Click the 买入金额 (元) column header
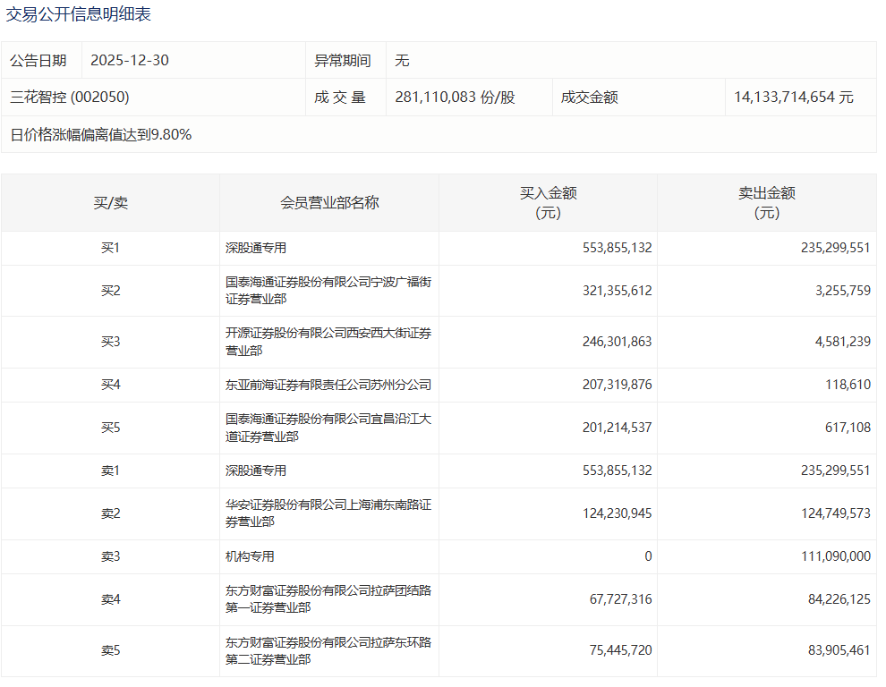The height and width of the screenshot is (687, 886). coord(548,203)
